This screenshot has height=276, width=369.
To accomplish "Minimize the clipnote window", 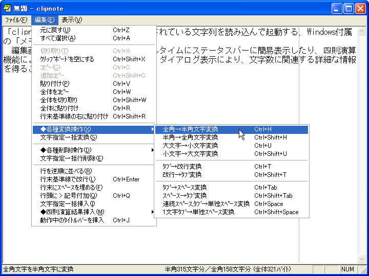I will coord(337,9).
